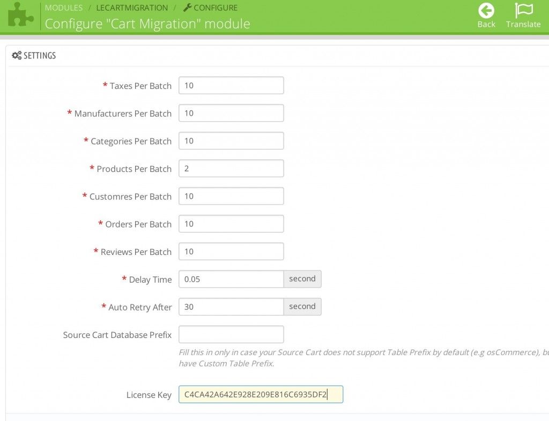Image resolution: width=549 pixels, height=421 pixels.
Task: Click the Settings panel heading text
Action: pos(40,56)
